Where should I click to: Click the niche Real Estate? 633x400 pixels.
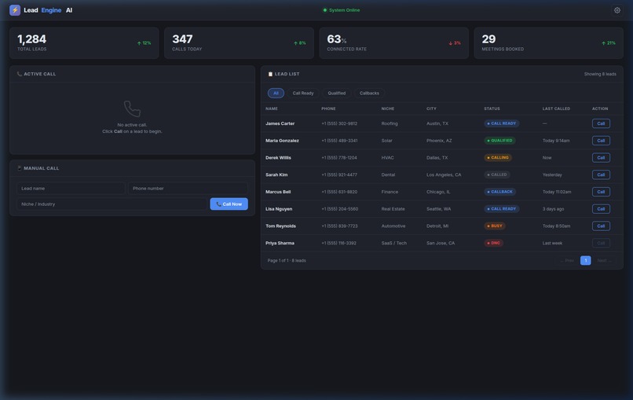coord(393,209)
